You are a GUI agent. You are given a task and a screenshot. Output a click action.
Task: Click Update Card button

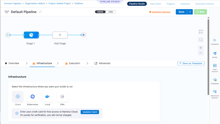click(x=90, y=112)
